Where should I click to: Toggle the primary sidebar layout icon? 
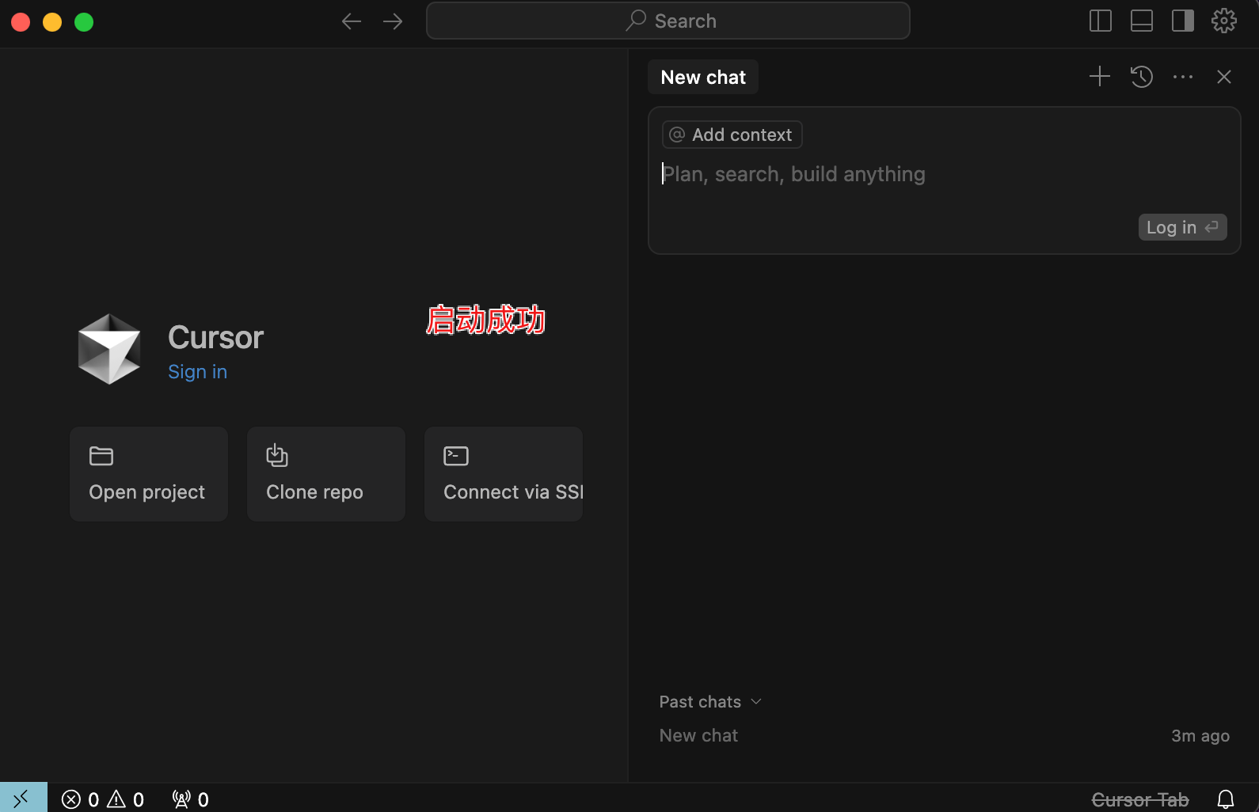pyautogui.click(x=1101, y=21)
